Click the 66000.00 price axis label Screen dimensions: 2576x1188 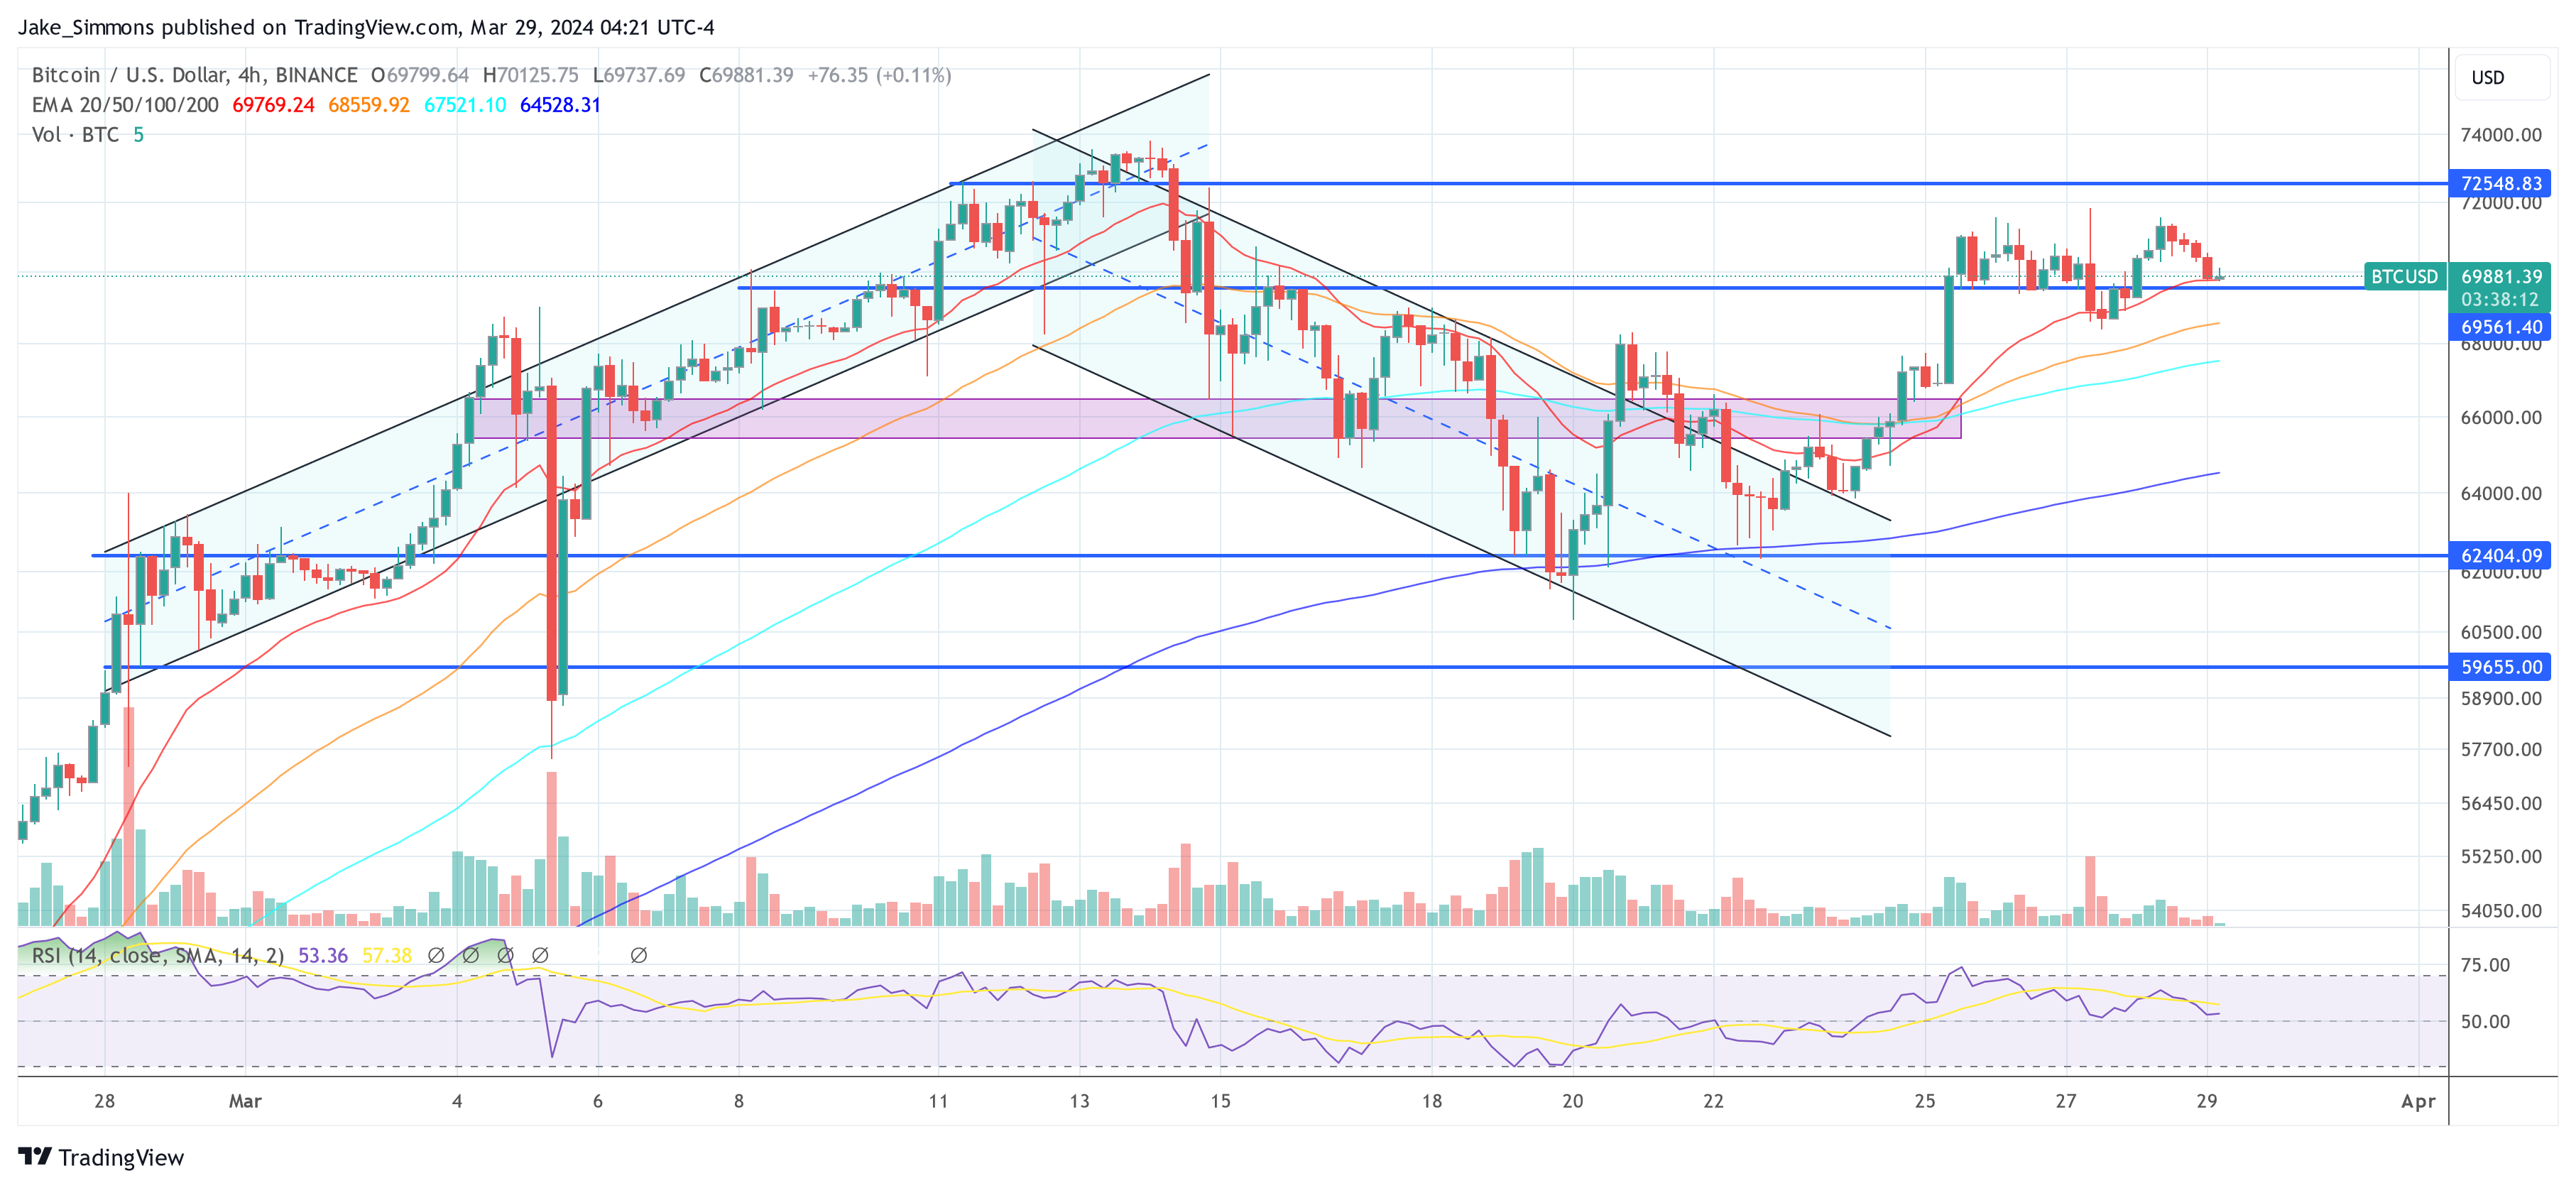[x=2501, y=418]
